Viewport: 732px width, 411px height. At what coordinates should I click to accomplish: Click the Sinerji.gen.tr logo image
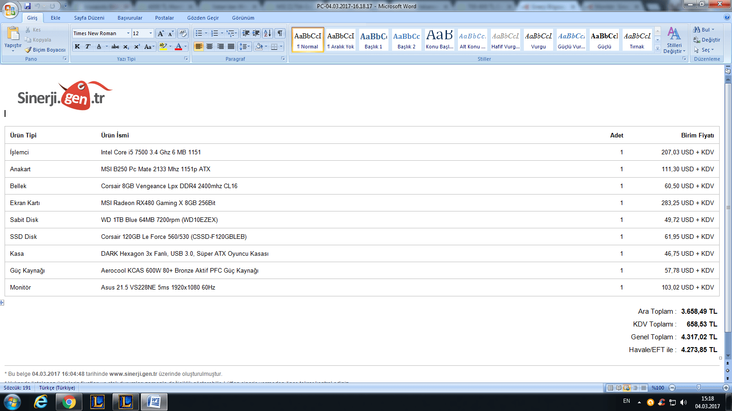[65, 95]
